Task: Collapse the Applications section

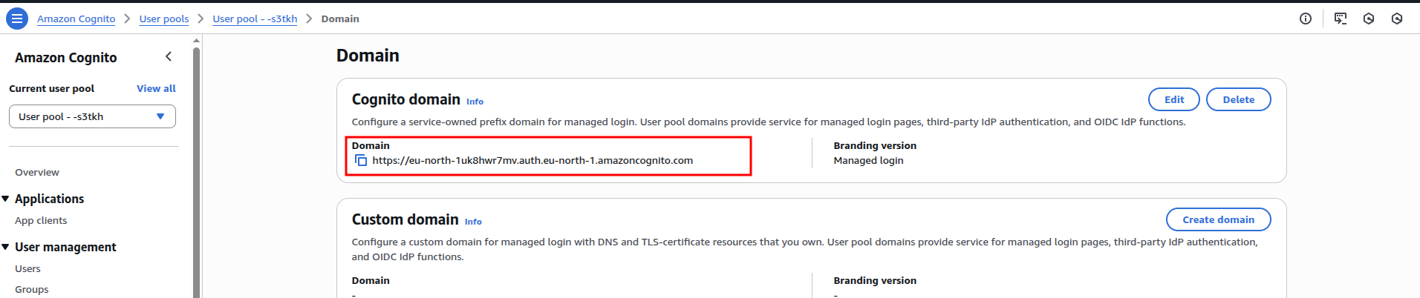Action: pyautogui.click(x=6, y=199)
